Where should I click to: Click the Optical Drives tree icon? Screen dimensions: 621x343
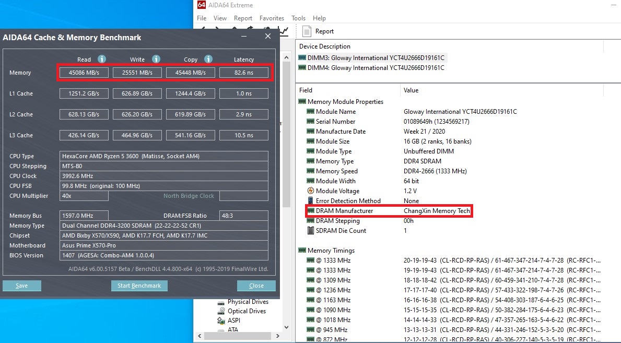(221, 311)
